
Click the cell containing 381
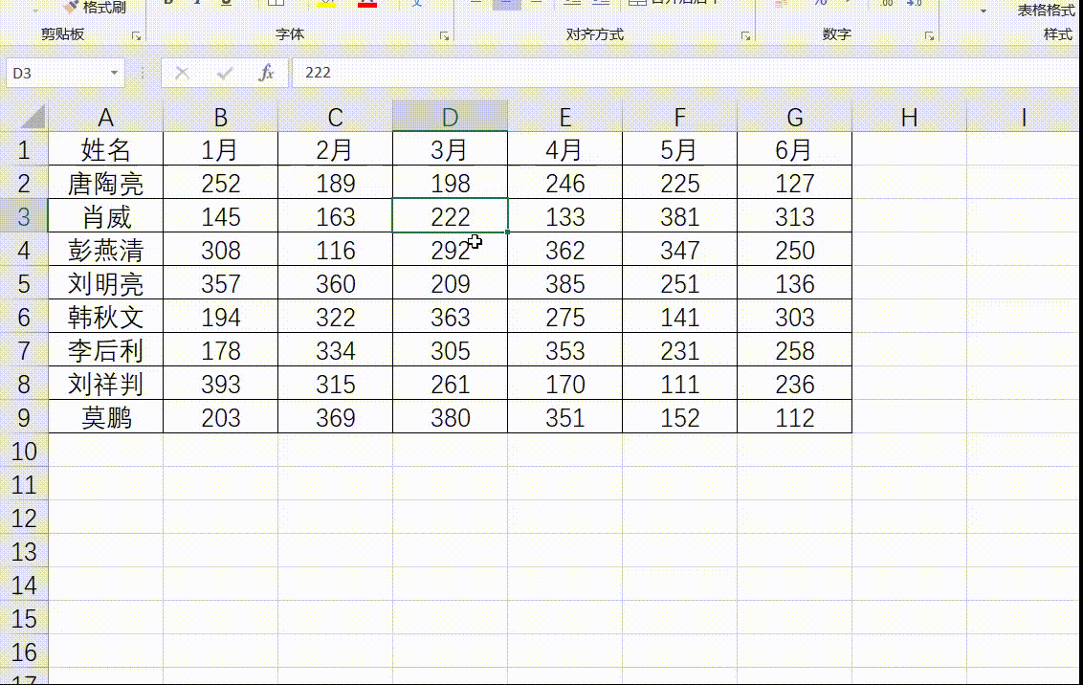pyautogui.click(x=679, y=216)
